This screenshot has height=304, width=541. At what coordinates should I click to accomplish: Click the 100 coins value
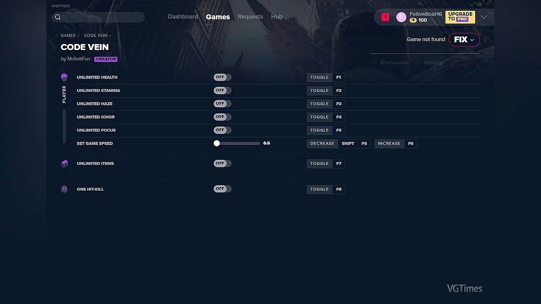[x=422, y=20]
